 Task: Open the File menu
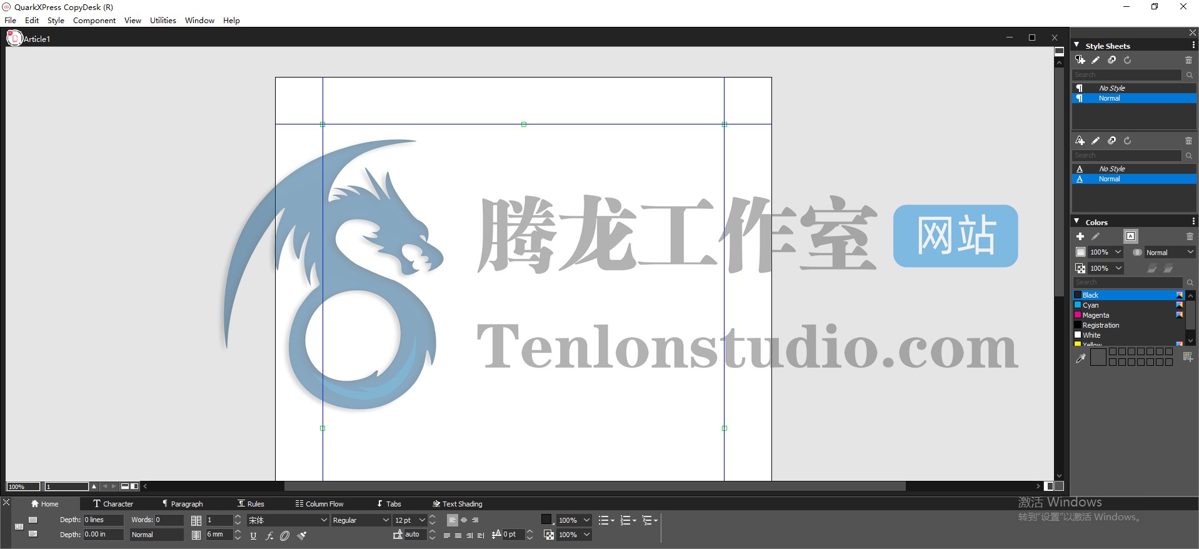pyautogui.click(x=10, y=20)
